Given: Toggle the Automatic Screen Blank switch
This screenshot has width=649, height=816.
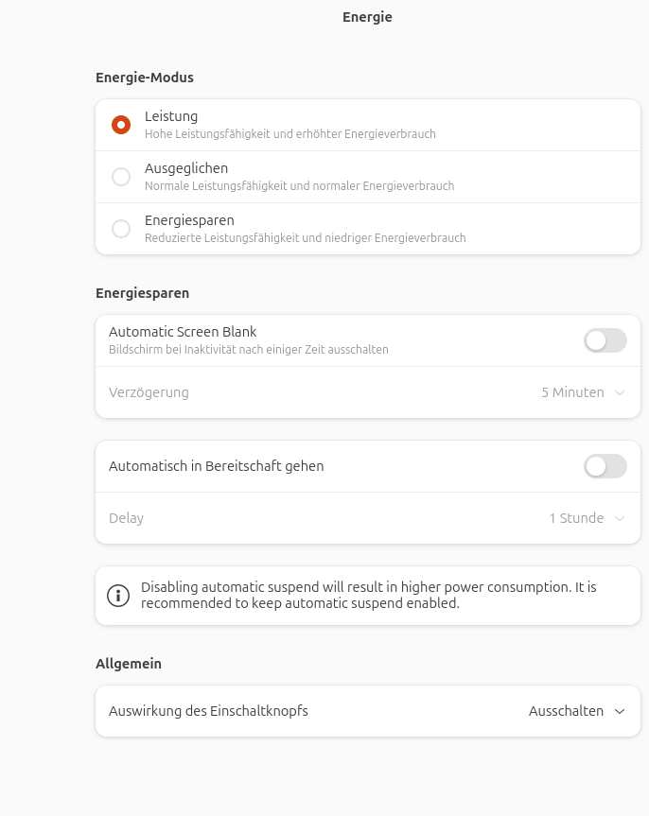Looking at the screenshot, I should 605,340.
